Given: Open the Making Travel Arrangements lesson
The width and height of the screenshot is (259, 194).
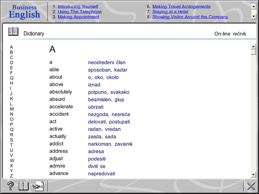Looking at the screenshot, I should [x=181, y=6].
